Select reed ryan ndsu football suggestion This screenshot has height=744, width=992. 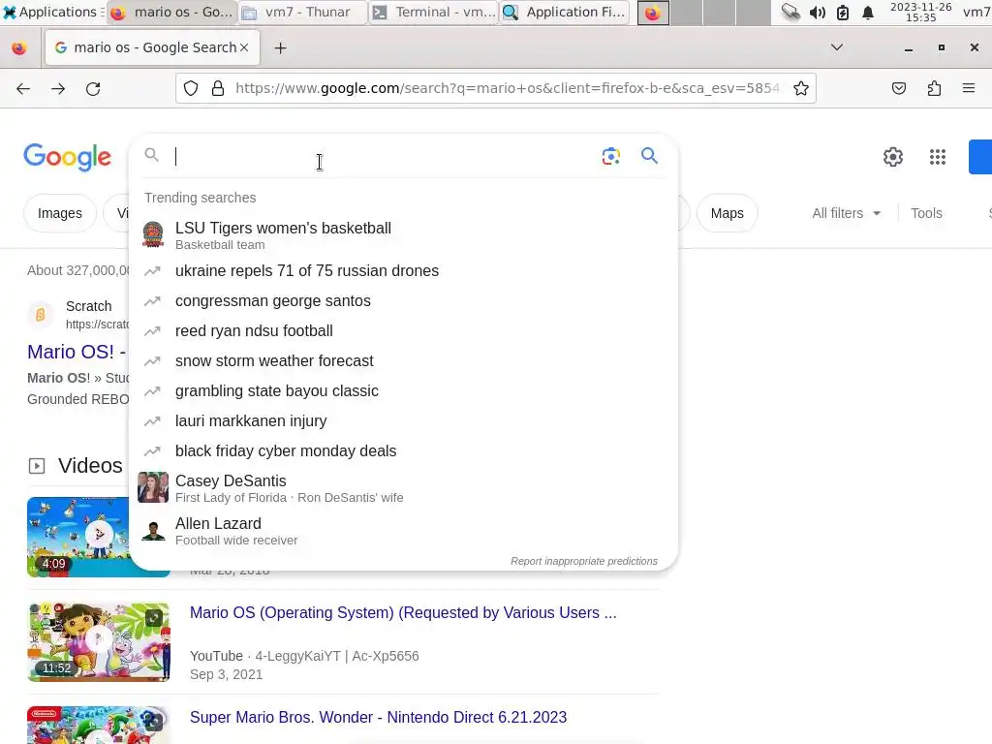pyautogui.click(x=403, y=331)
